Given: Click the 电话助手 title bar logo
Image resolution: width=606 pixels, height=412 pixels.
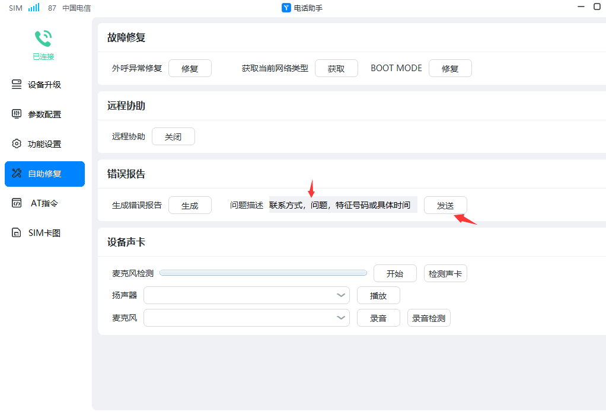Looking at the screenshot, I should 286,8.
